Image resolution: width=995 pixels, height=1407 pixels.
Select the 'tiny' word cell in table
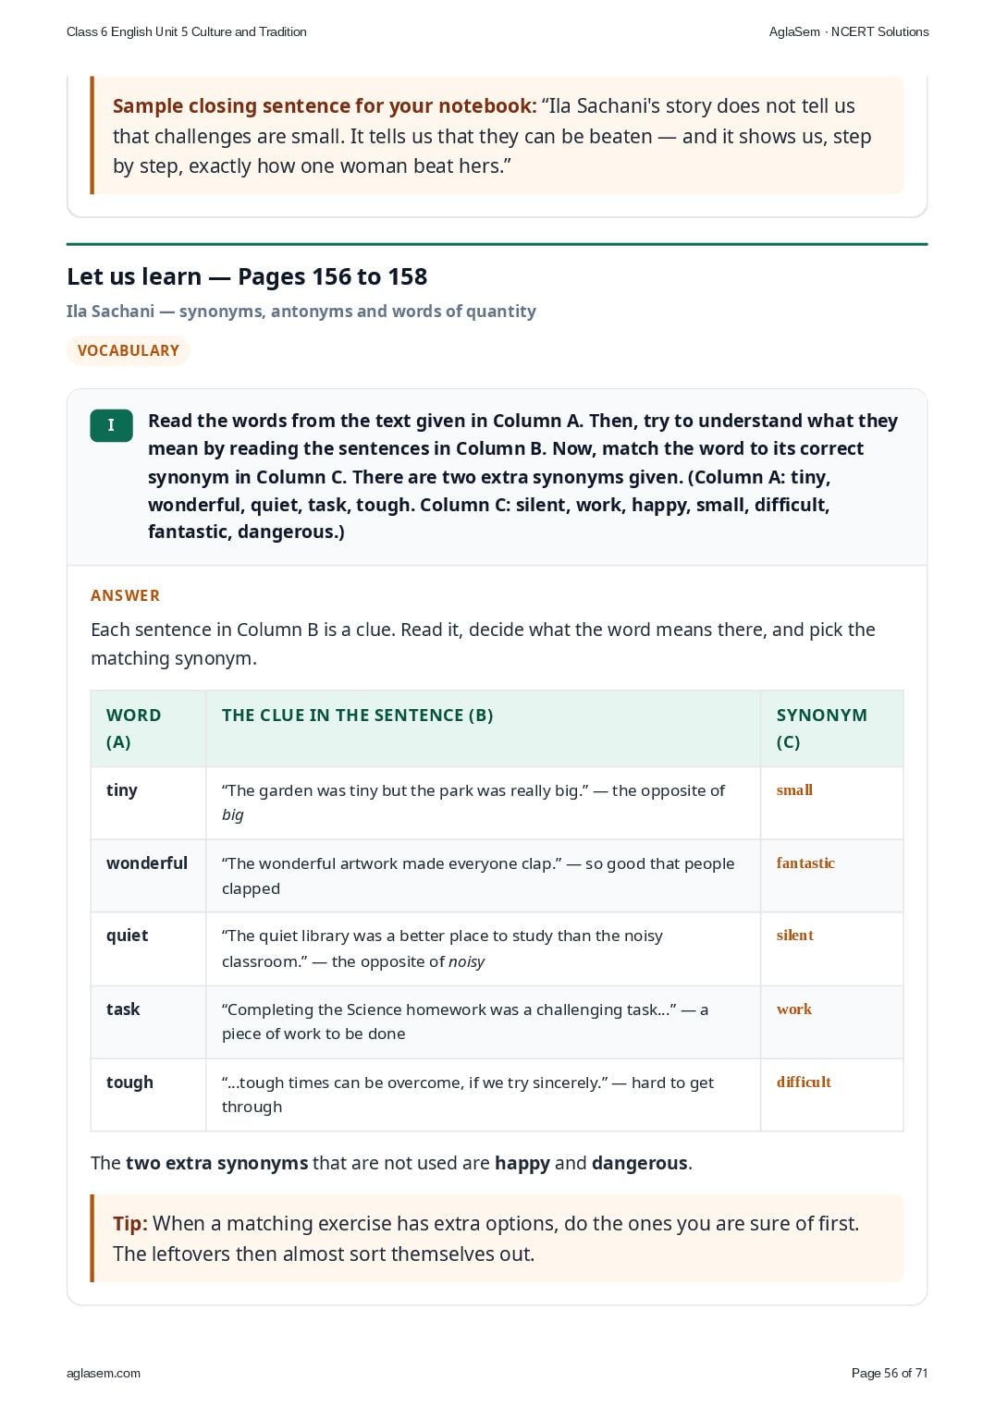148,802
